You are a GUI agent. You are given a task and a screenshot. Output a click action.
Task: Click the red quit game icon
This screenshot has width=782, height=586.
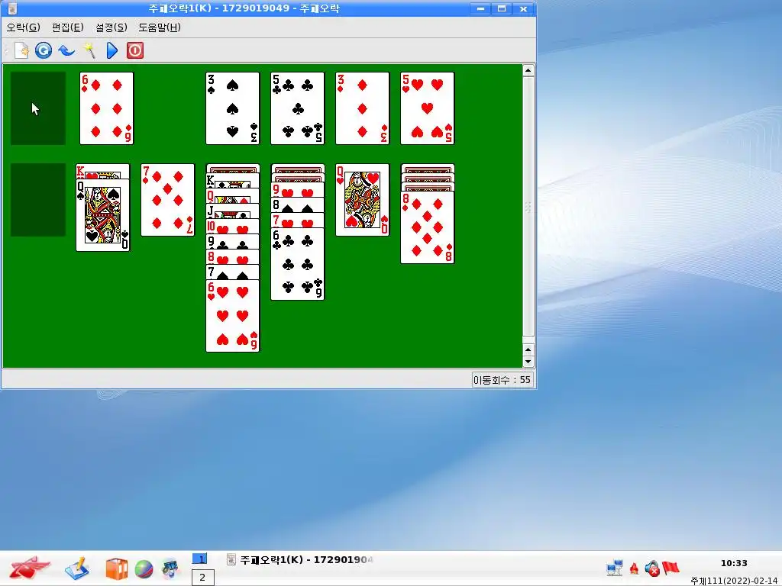coord(135,50)
